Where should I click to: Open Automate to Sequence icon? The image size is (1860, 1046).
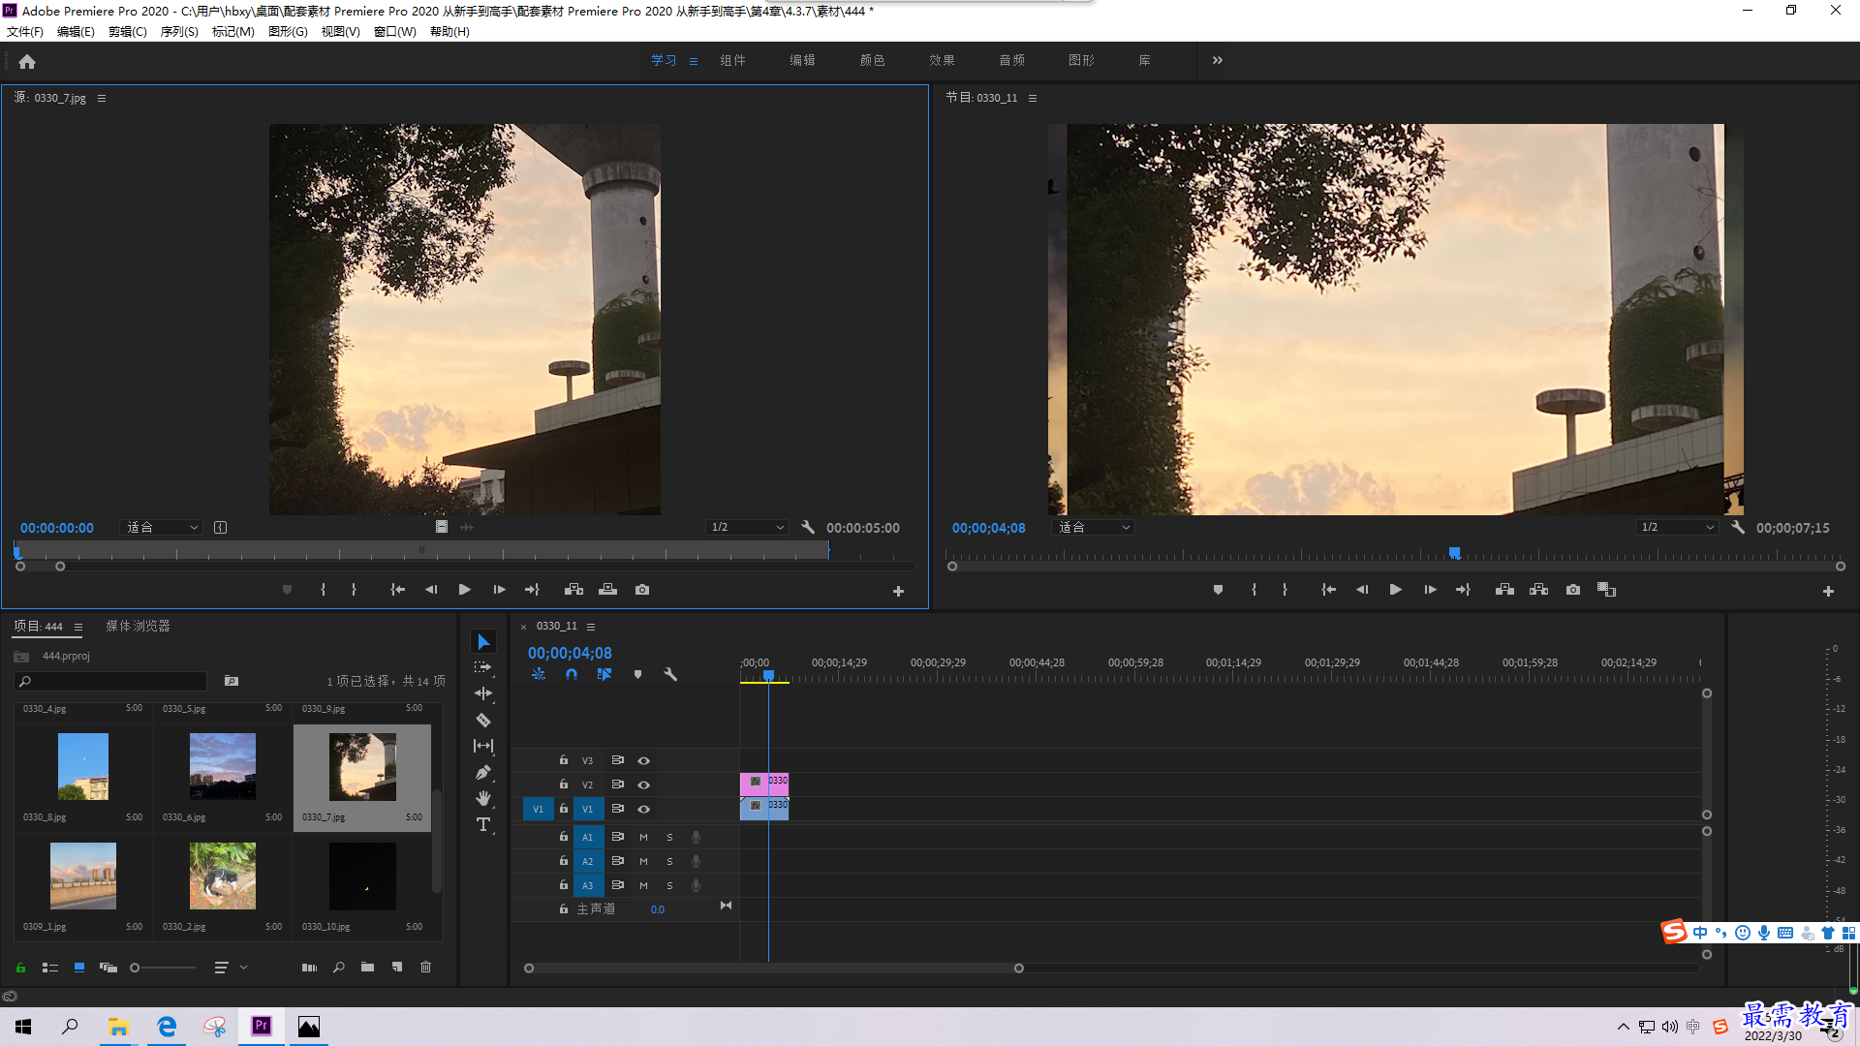click(x=309, y=967)
